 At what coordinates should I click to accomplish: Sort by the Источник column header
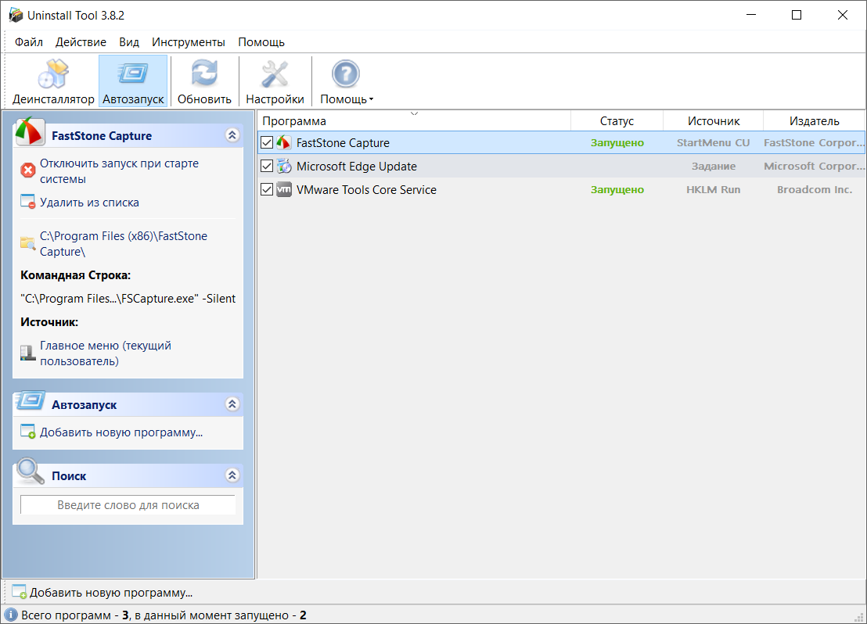(714, 120)
